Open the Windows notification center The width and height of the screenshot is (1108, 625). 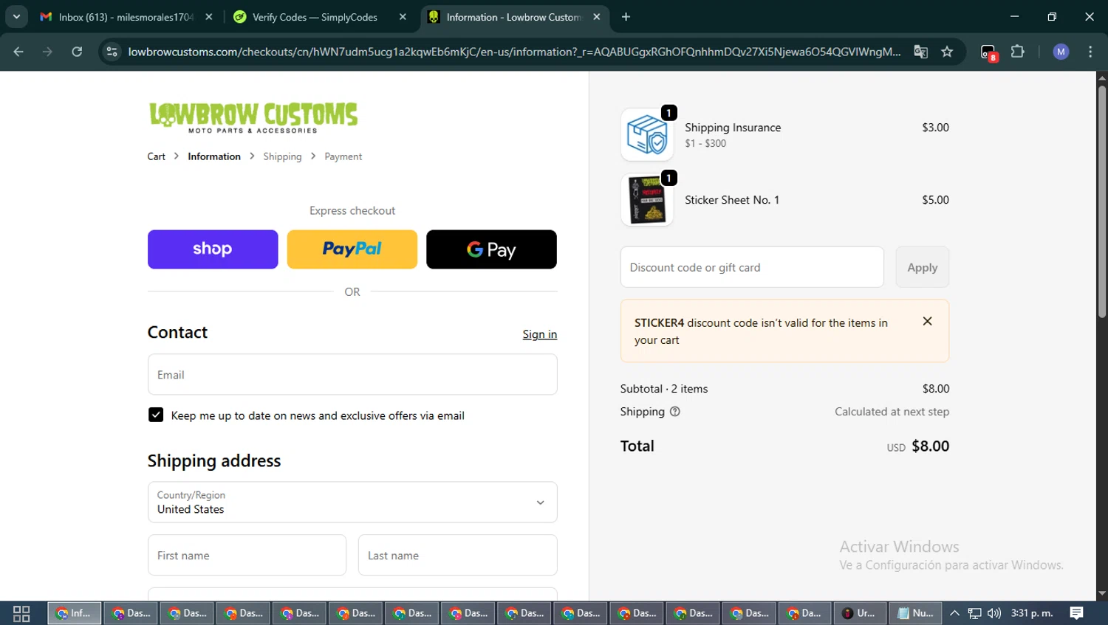tap(1076, 613)
